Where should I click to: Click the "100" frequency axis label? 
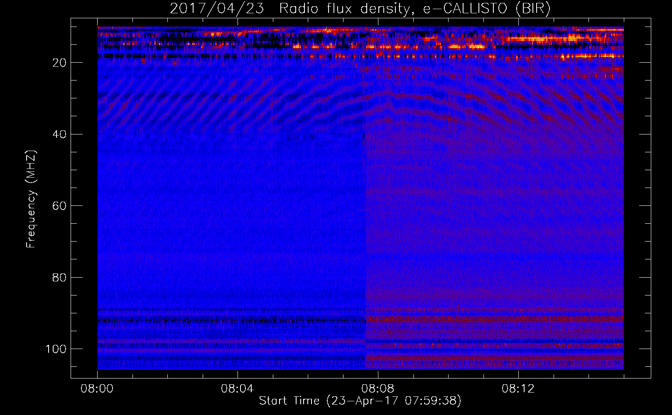(56, 349)
